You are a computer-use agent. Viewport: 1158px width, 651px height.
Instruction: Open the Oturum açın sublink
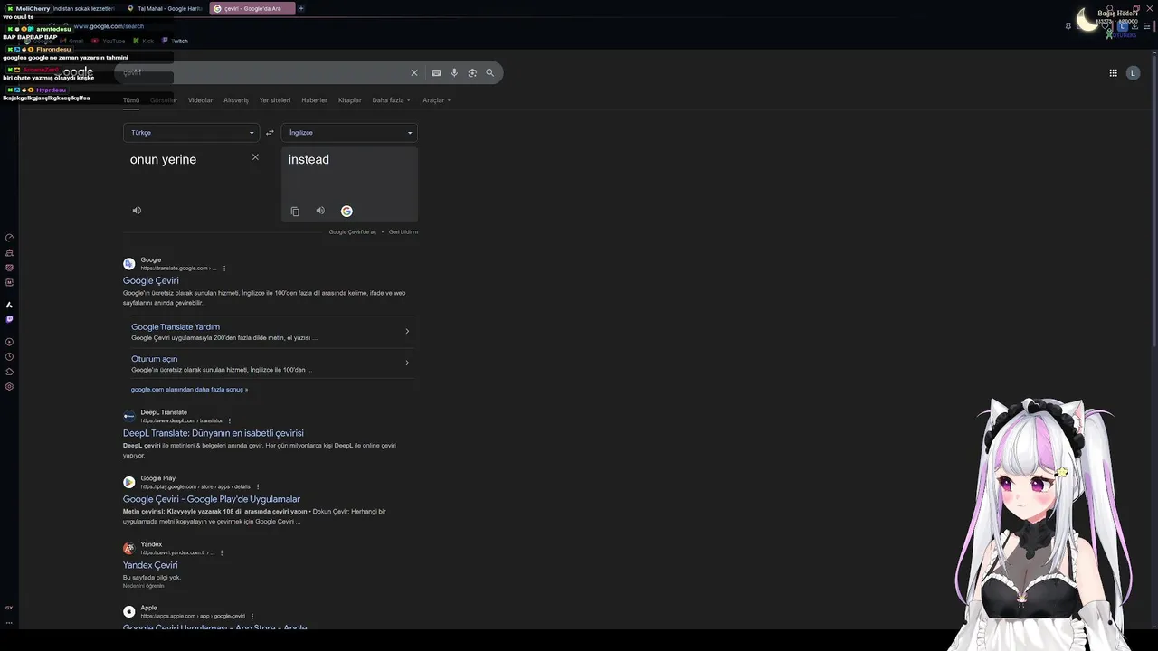tap(154, 359)
